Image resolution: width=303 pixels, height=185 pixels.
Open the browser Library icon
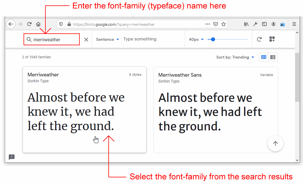tap(246, 24)
